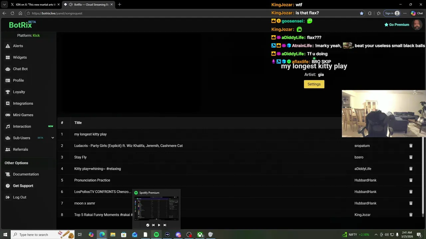Click the taskbar search box
The width and height of the screenshot is (426, 239).
pos(42,235)
